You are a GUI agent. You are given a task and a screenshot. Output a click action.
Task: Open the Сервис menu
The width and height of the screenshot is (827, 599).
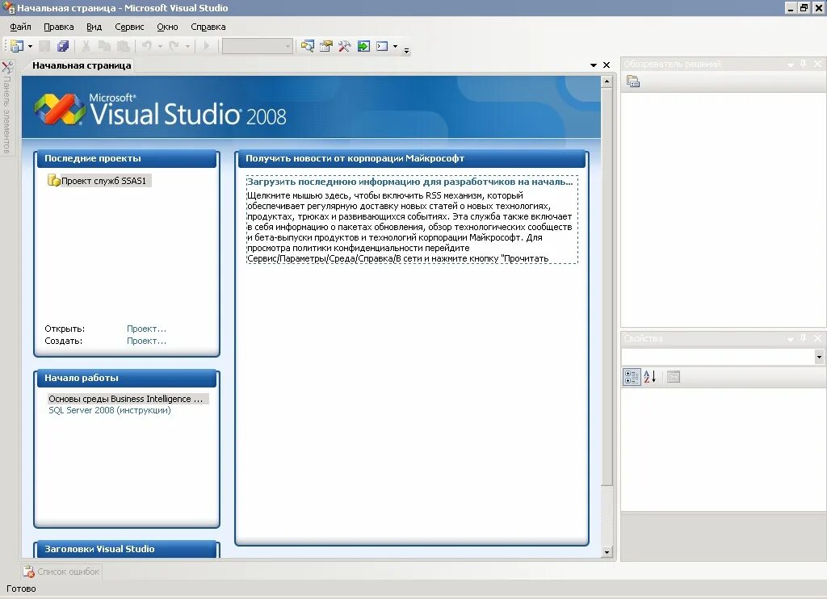click(x=129, y=27)
